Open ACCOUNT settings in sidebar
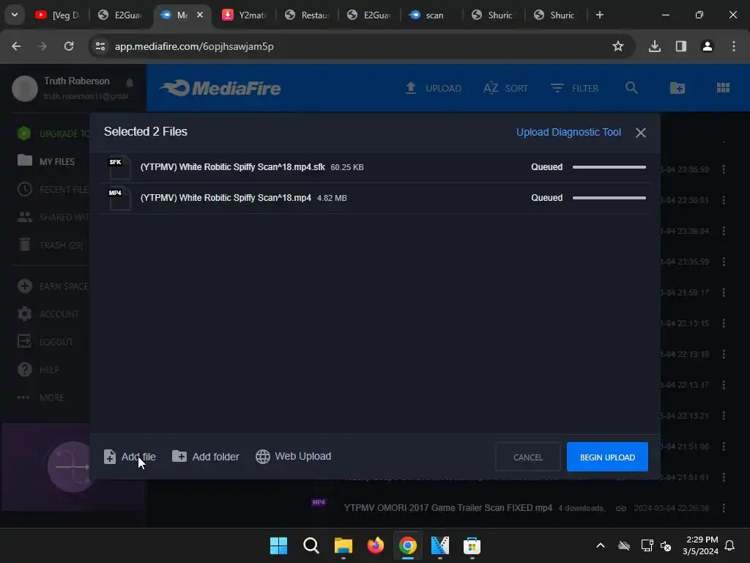The height and width of the screenshot is (563, 750). click(x=48, y=314)
